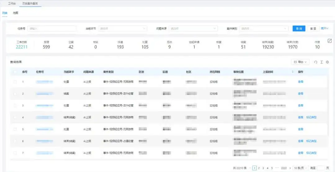Open column settings gear icon
This screenshot has width=335, height=172.
[x=327, y=62]
